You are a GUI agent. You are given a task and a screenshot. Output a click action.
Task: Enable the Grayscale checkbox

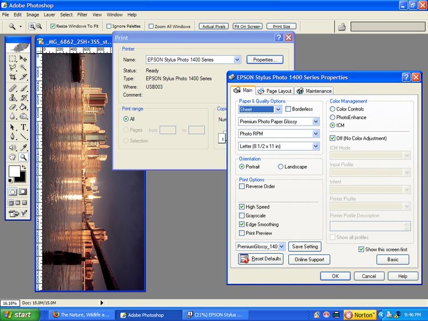coord(241,216)
